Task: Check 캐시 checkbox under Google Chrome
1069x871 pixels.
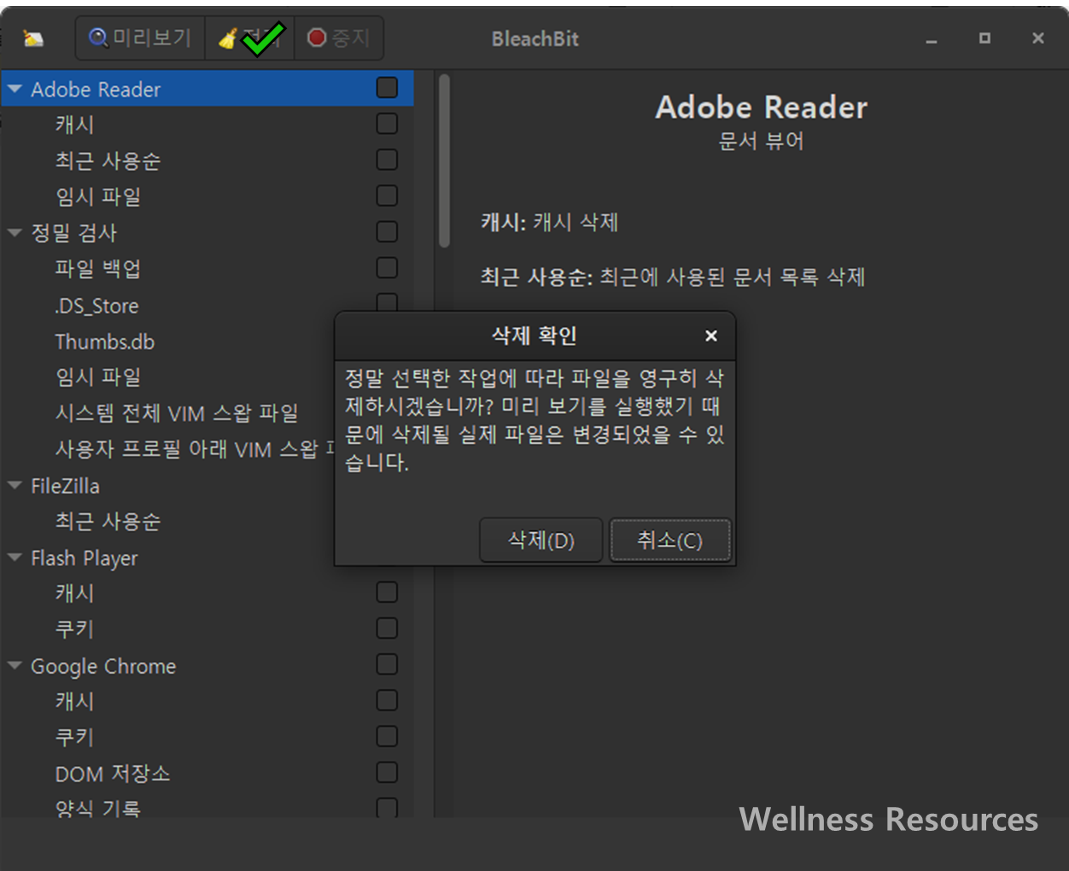Action: click(387, 700)
